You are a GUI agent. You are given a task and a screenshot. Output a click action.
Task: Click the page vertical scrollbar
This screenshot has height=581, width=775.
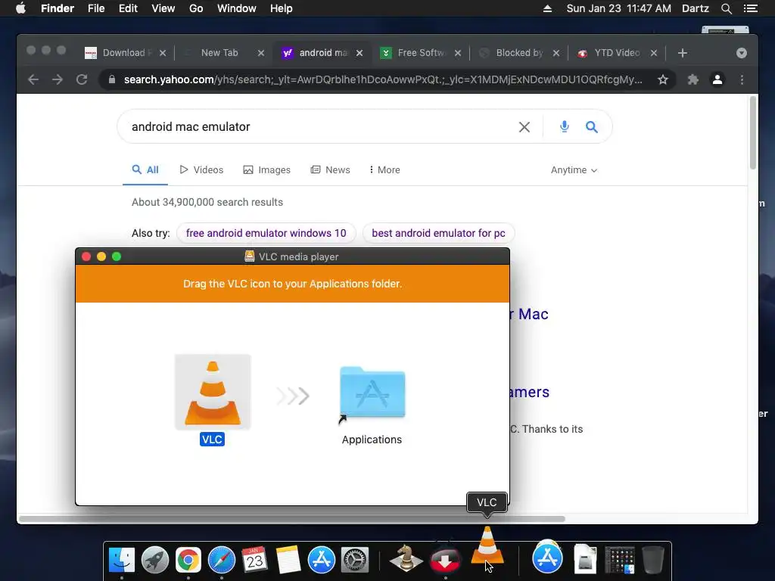click(x=753, y=133)
